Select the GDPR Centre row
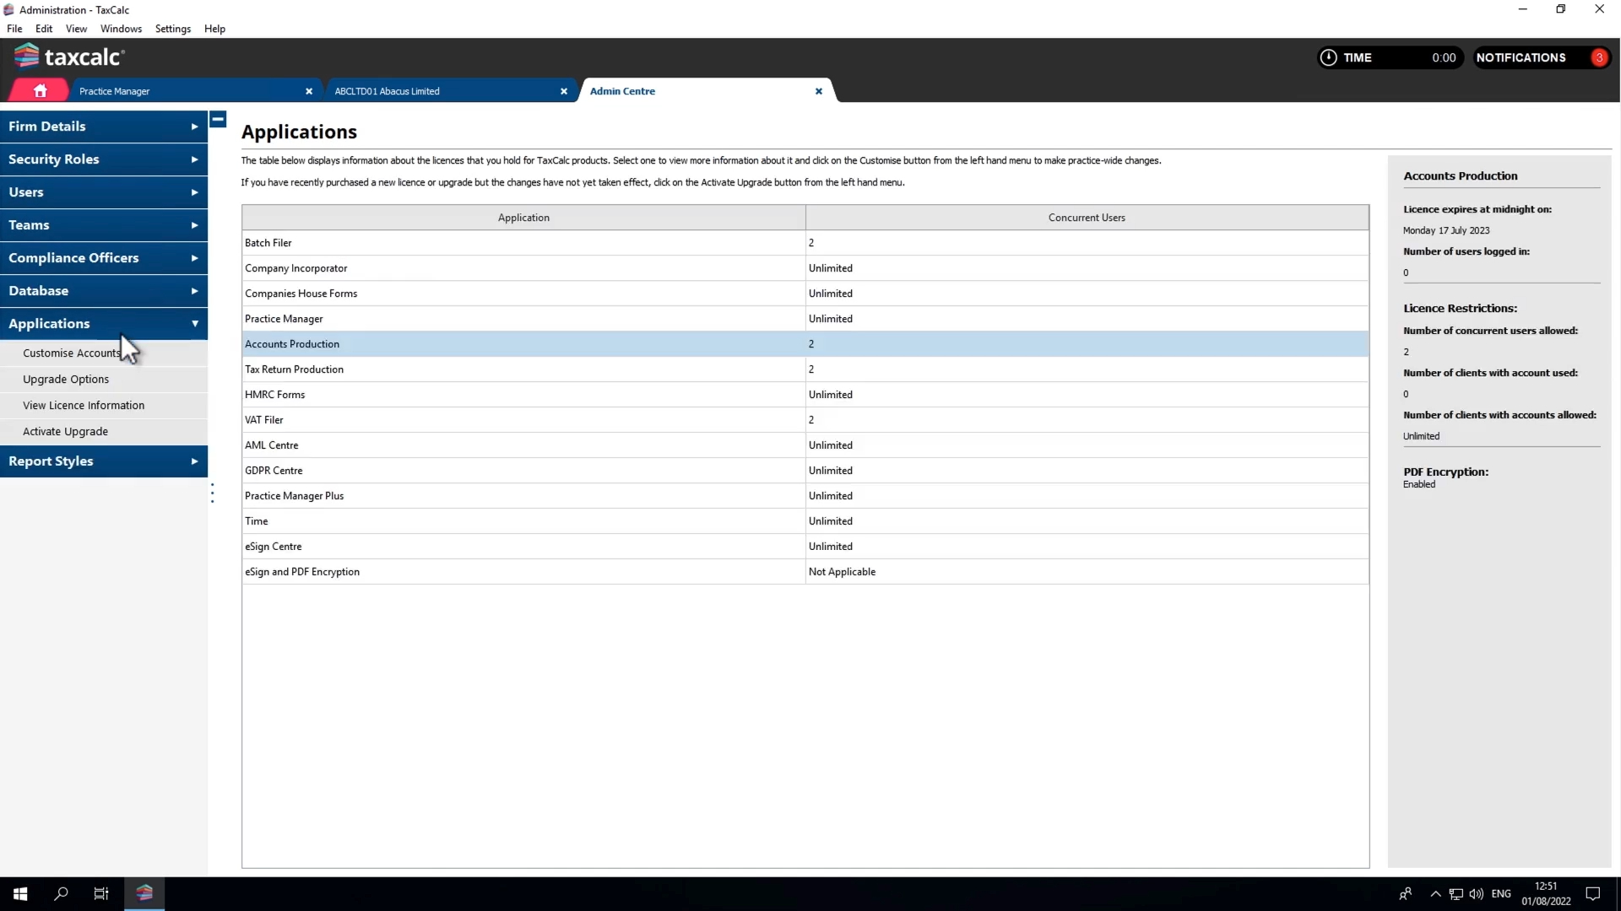This screenshot has height=911, width=1621. pos(805,471)
